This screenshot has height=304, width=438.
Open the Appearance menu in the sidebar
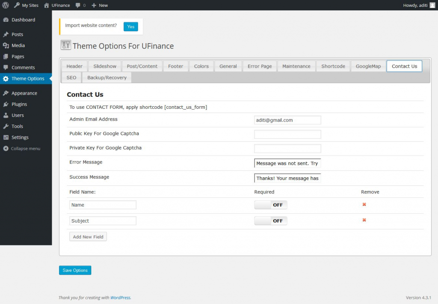[24, 93]
